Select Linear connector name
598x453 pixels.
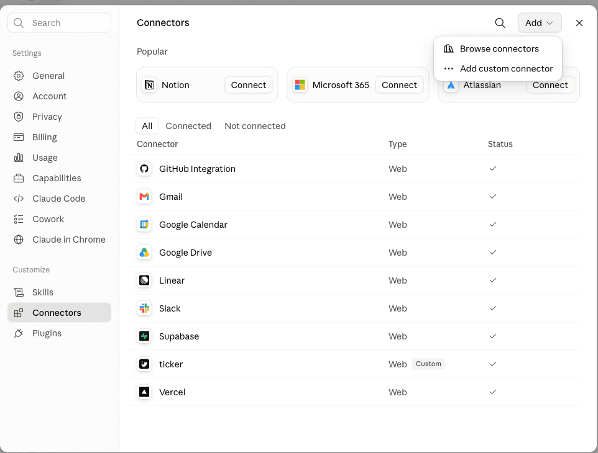click(x=172, y=280)
